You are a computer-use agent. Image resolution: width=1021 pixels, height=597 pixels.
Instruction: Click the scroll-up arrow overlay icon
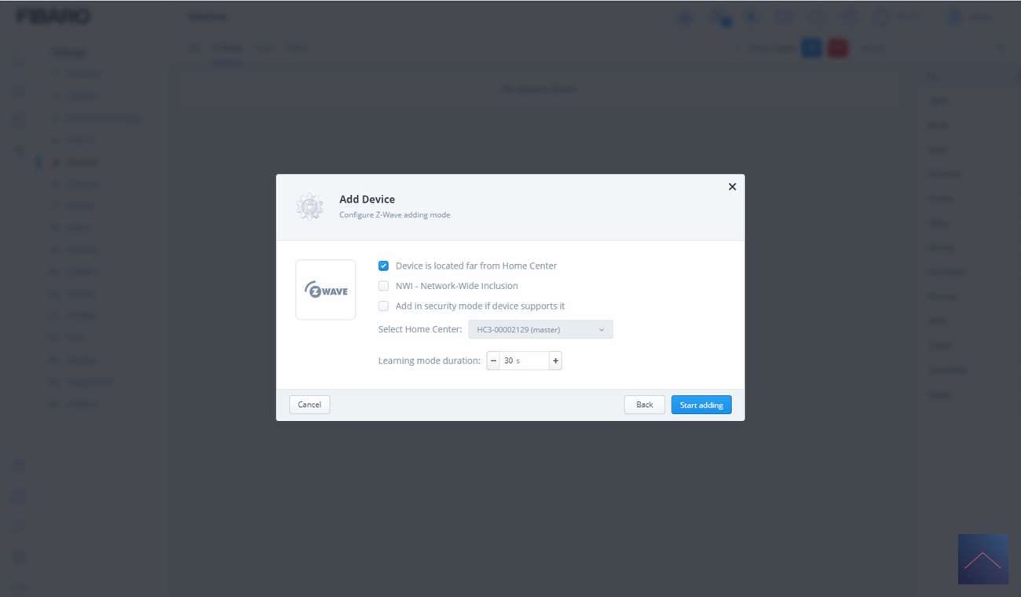click(983, 559)
